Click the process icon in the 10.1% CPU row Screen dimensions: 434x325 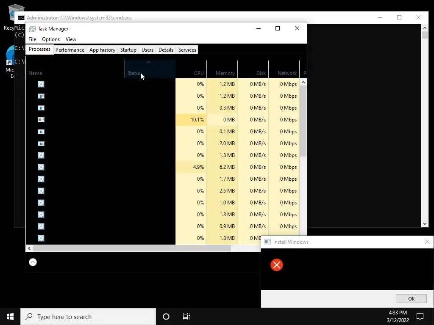pyautogui.click(x=41, y=120)
